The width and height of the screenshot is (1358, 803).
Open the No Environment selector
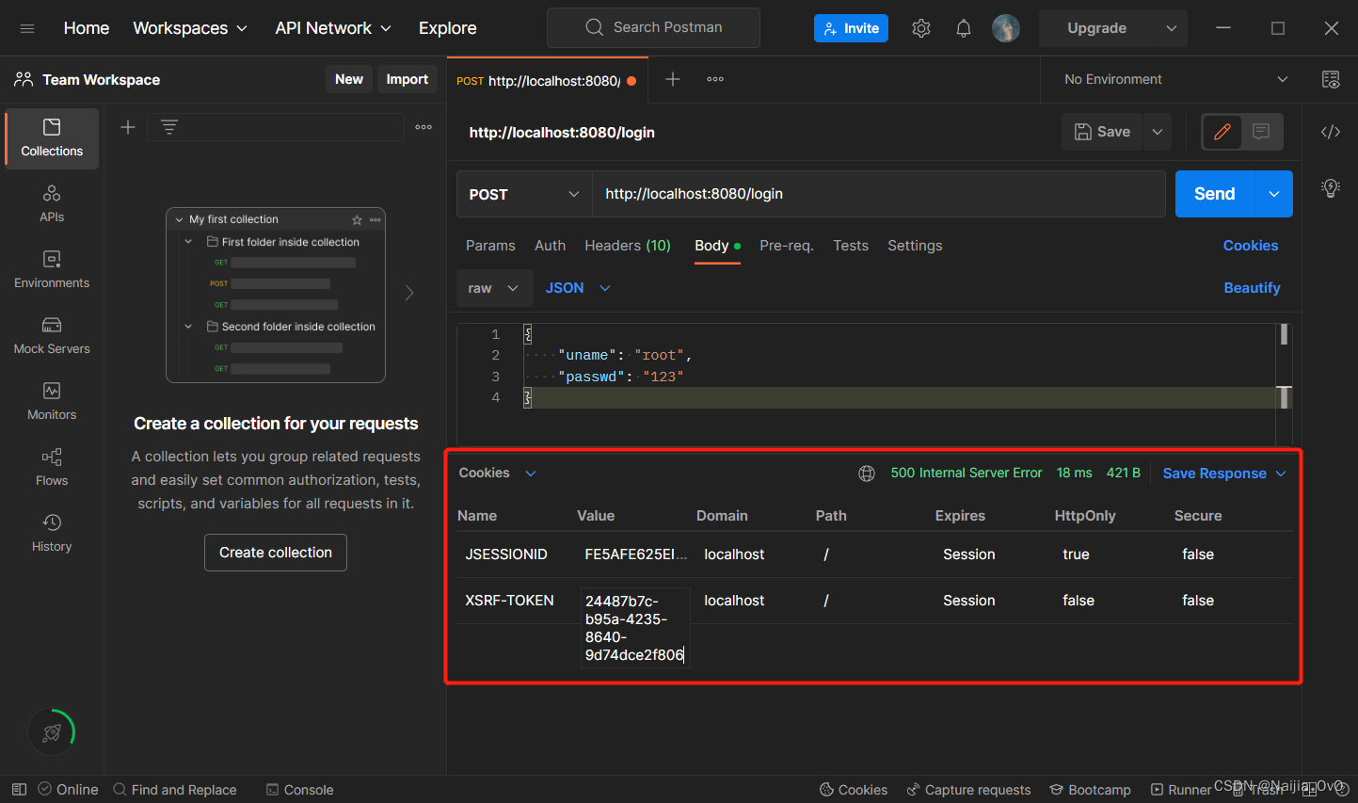pos(1176,79)
